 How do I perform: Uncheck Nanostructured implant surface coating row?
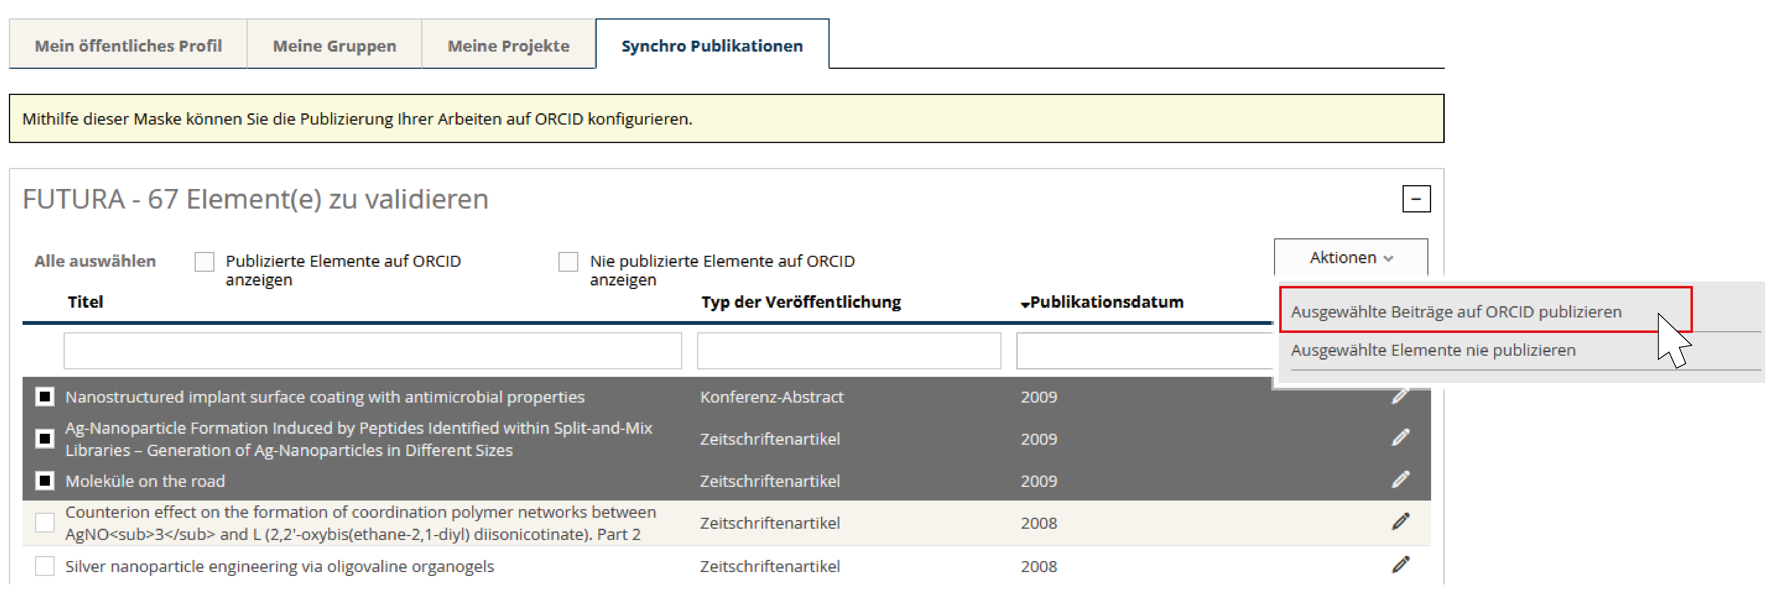[x=45, y=397]
